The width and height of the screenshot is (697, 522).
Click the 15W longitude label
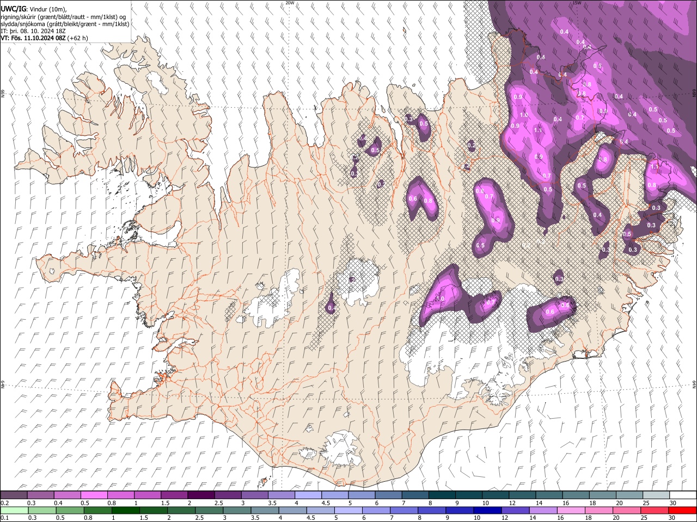point(577,3)
